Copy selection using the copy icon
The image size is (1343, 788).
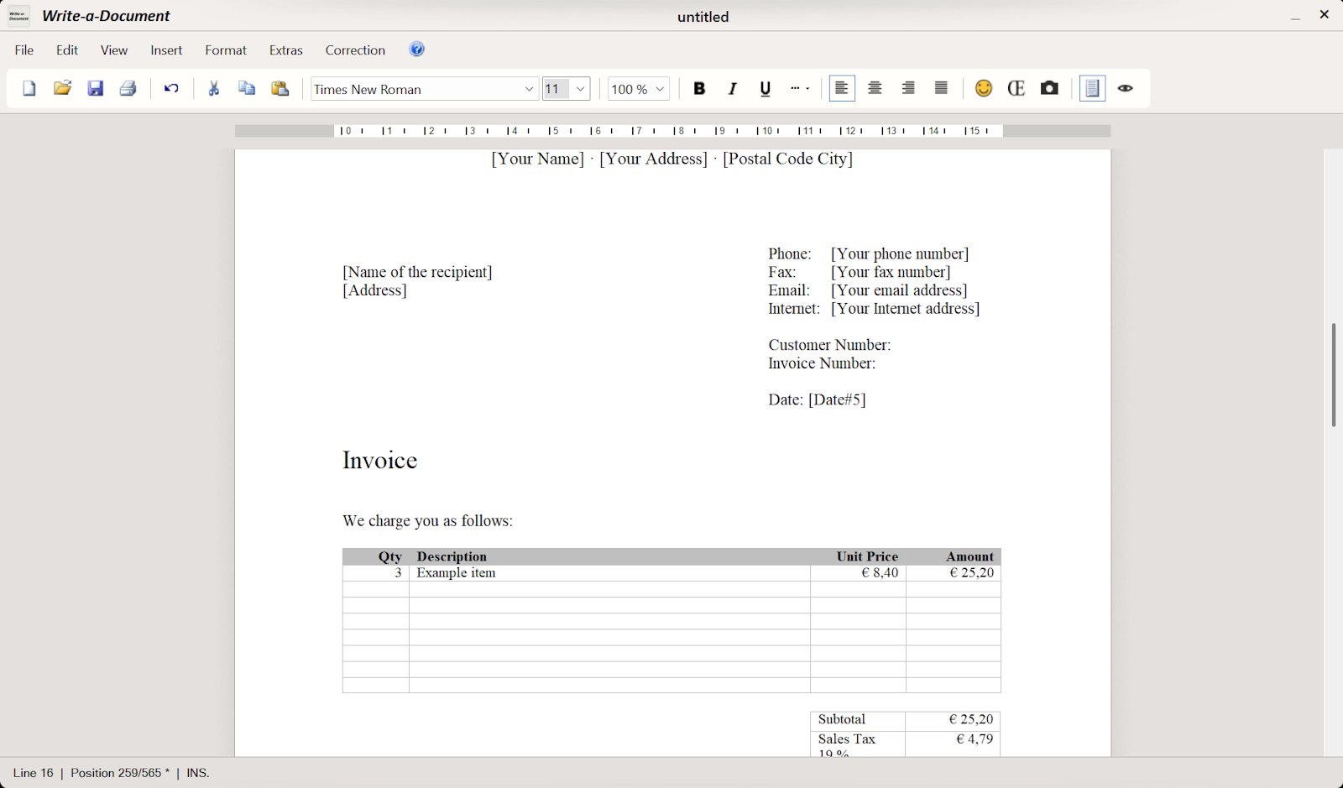(247, 88)
